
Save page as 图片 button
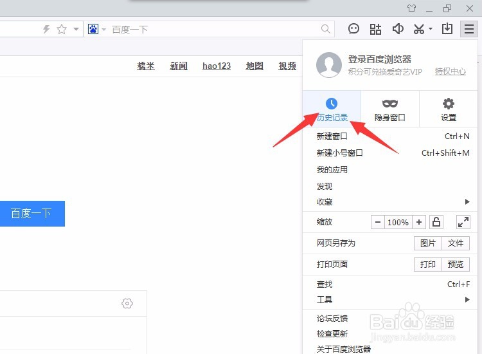click(428, 243)
